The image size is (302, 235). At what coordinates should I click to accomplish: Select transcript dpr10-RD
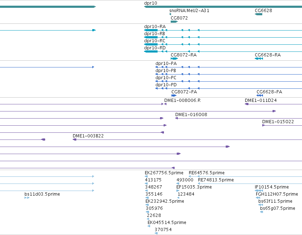[155, 48]
